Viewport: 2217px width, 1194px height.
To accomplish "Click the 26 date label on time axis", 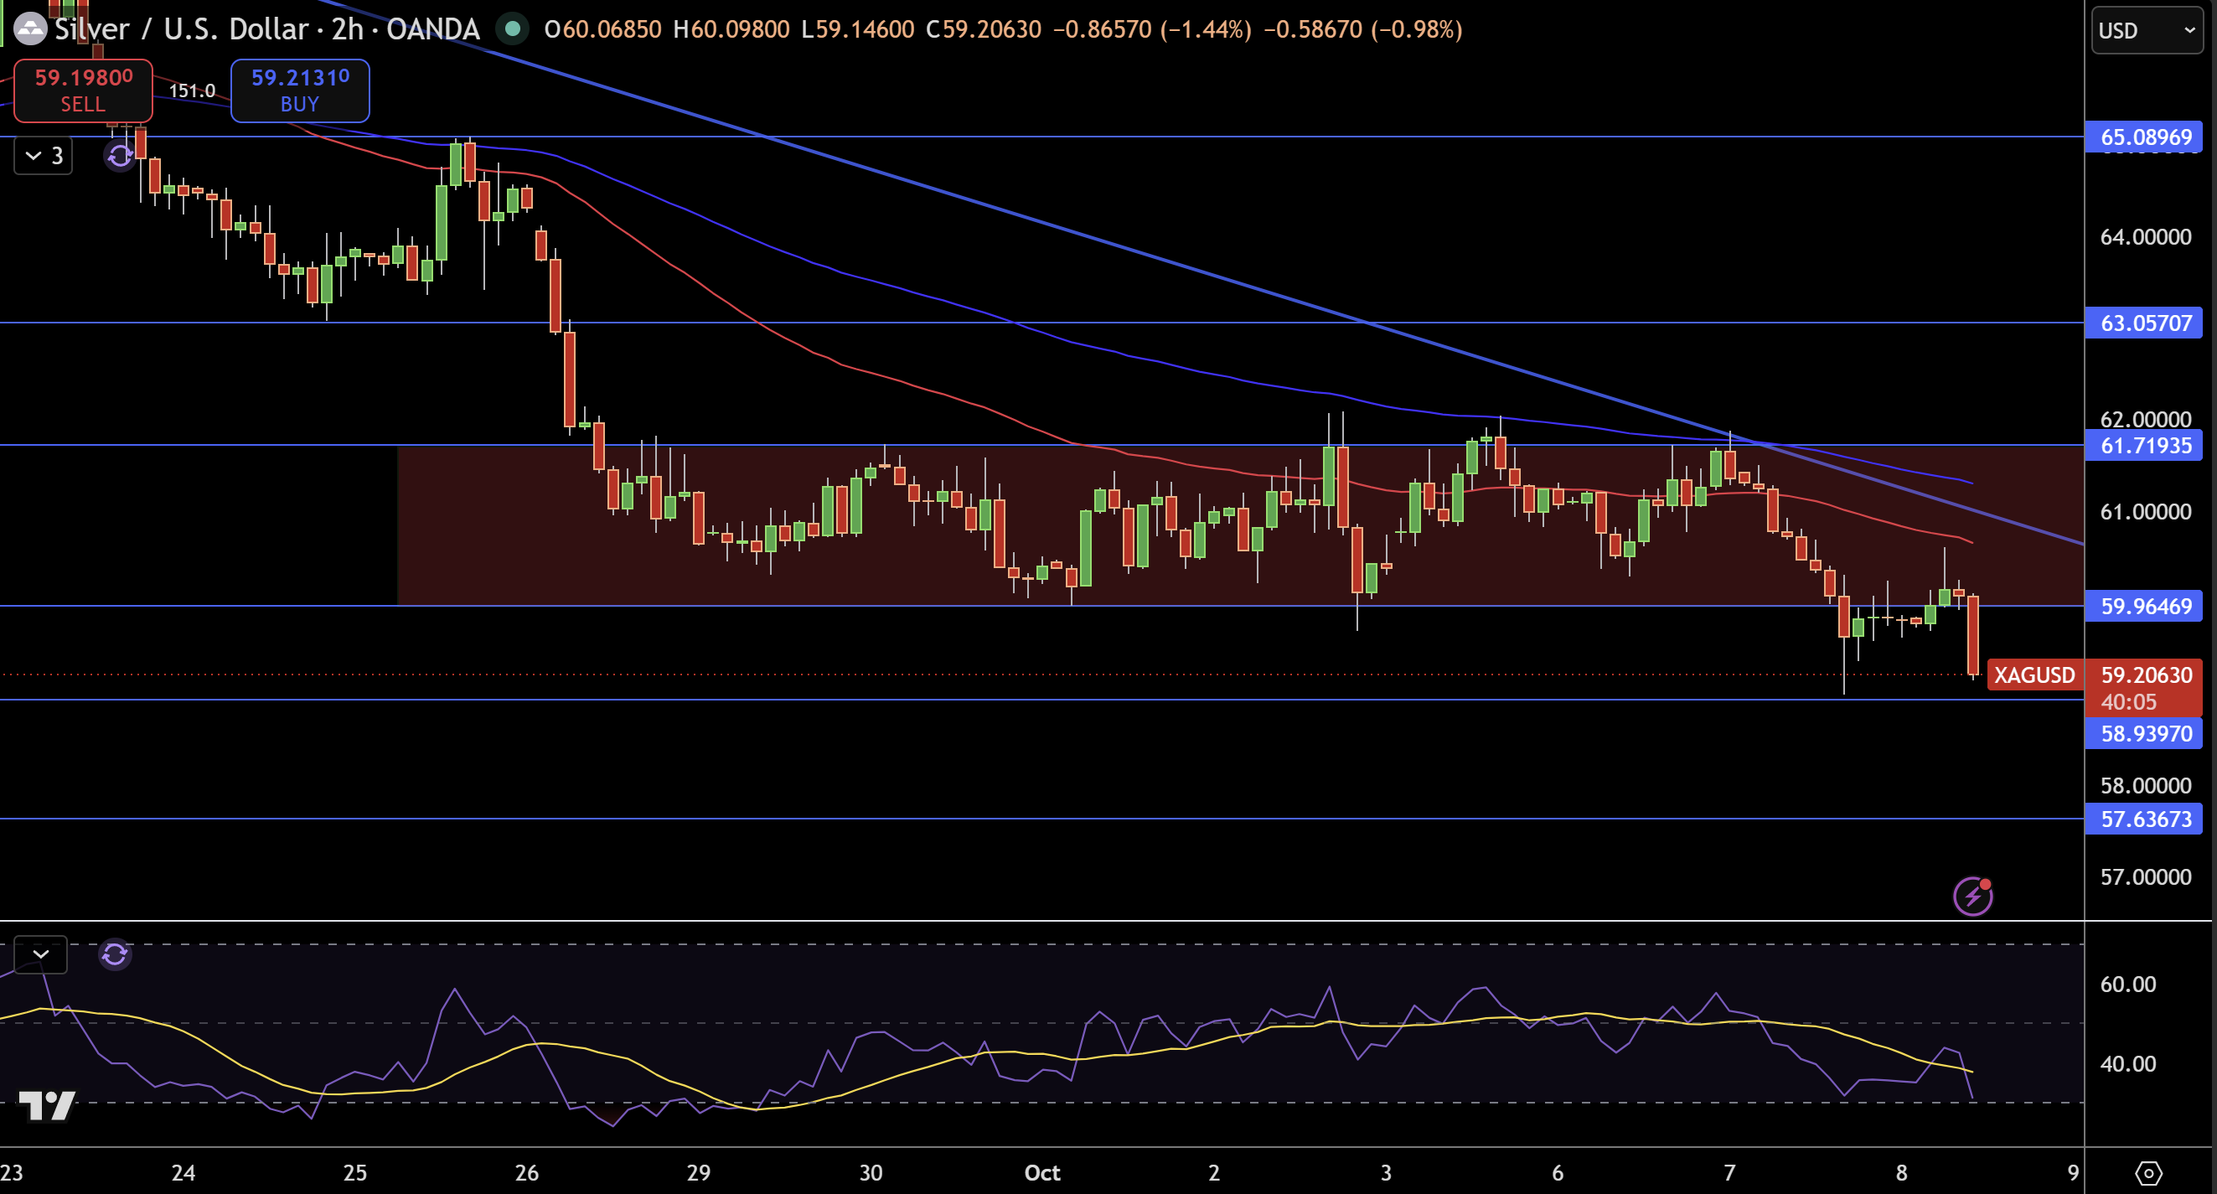I will click(527, 1172).
